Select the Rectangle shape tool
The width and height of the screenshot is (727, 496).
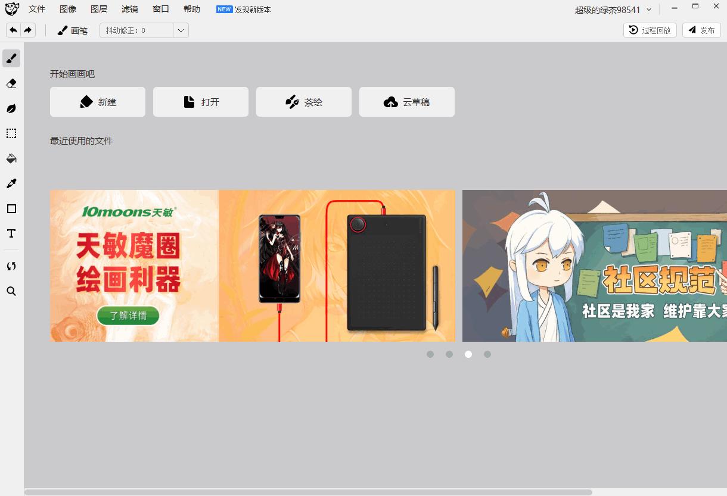(11, 208)
